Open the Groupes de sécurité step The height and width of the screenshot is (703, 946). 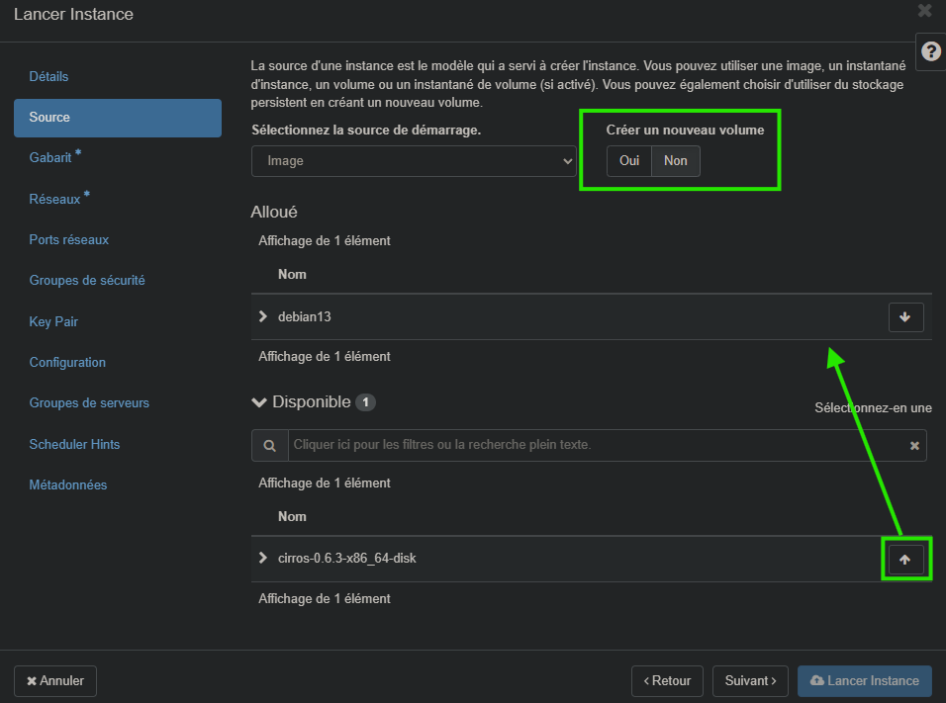[x=87, y=280]
